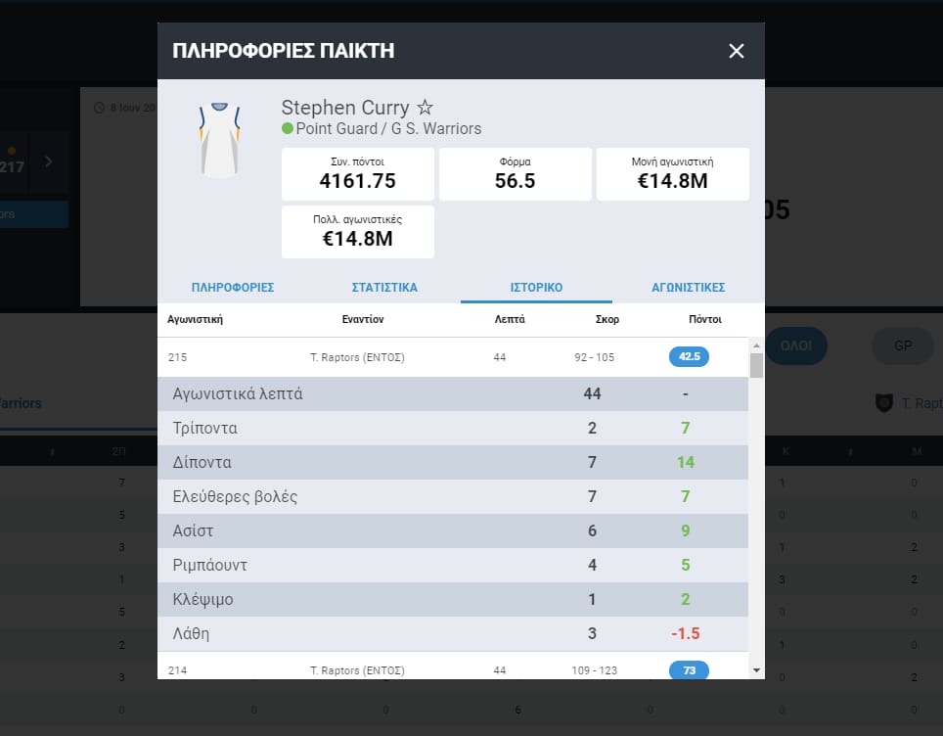Click the 42.5 points badge
The width and height of the screenshot is (943, 736).
click(x=690, y=357)
